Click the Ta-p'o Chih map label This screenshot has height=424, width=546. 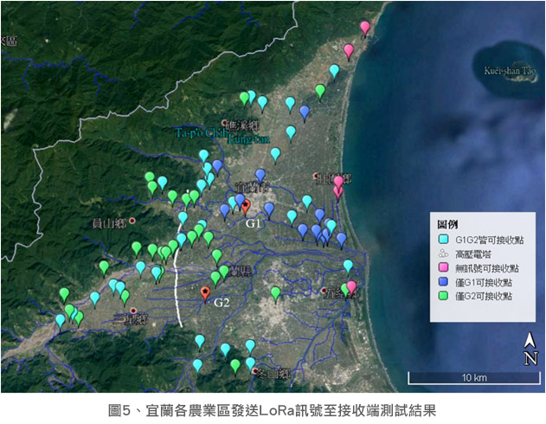201,132
